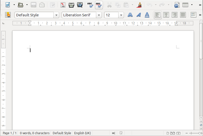
Task: Click the left indent marker on ruler
Action: coord(30,23)
